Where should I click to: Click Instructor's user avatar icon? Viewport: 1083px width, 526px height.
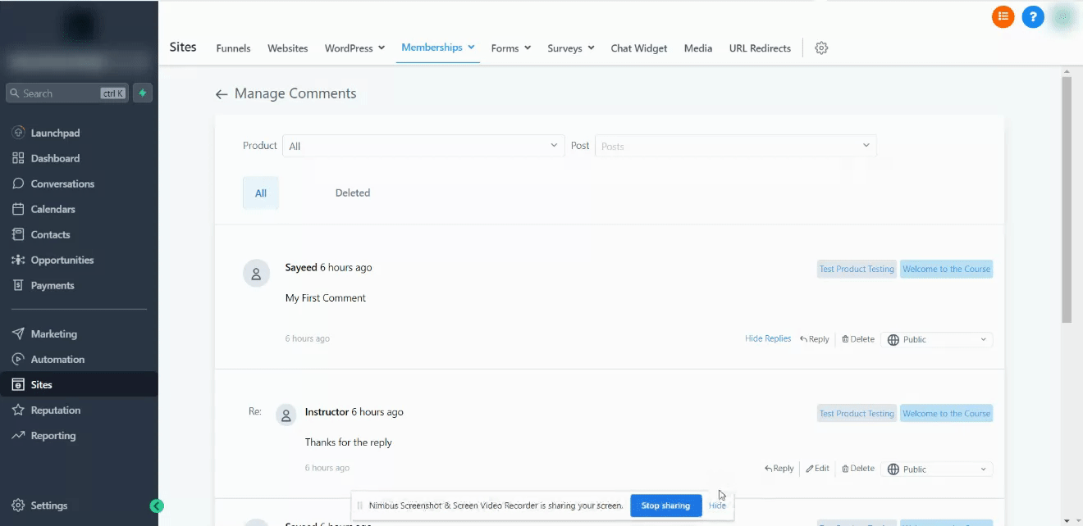(286, 415)
